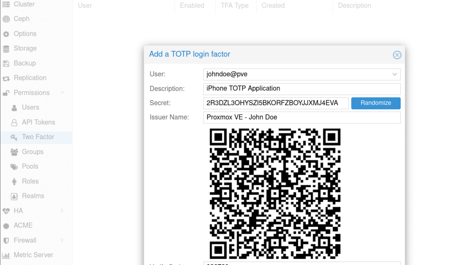Click the Metric Server chart icon
The image size is (469, 265).
pos(6,255)
